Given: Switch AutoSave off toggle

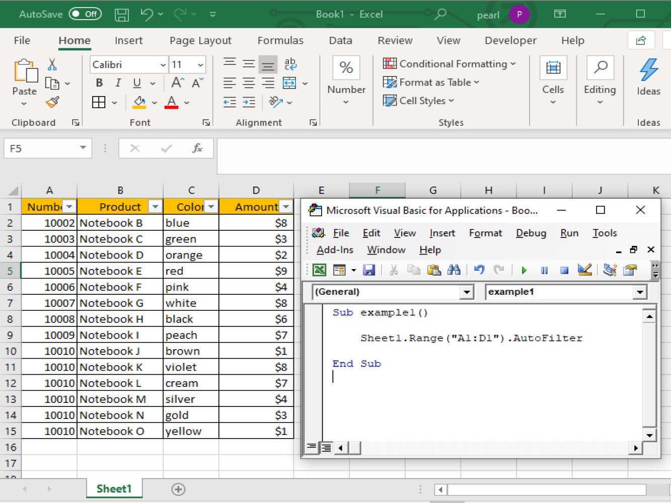Looking at the screenshot, I should click(x=85, y=14).
